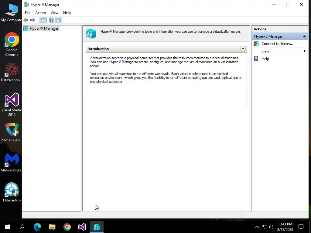Click the volume speaker tray icon
Screen dimensions: 311x233
[272, 227]
